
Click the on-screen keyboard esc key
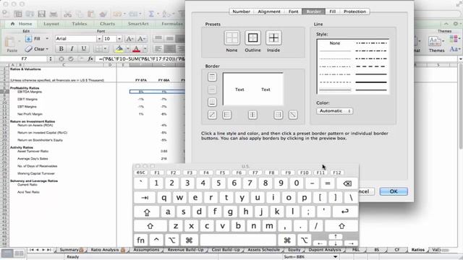pyautogui.click(x=141, y=173)
